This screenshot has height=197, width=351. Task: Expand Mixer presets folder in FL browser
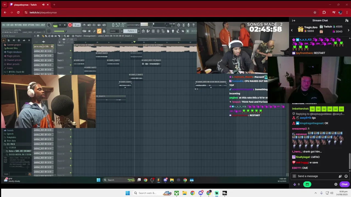pos(13,64)
